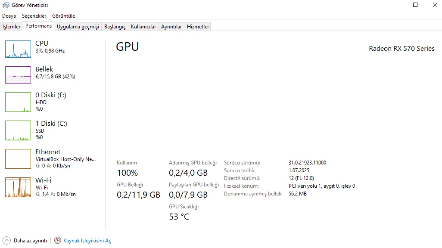The width and height of the screenshot is (442, 248).
Task: Select the Ethernet adapter graph thumbnail
Action: click(x=18, y=159)
